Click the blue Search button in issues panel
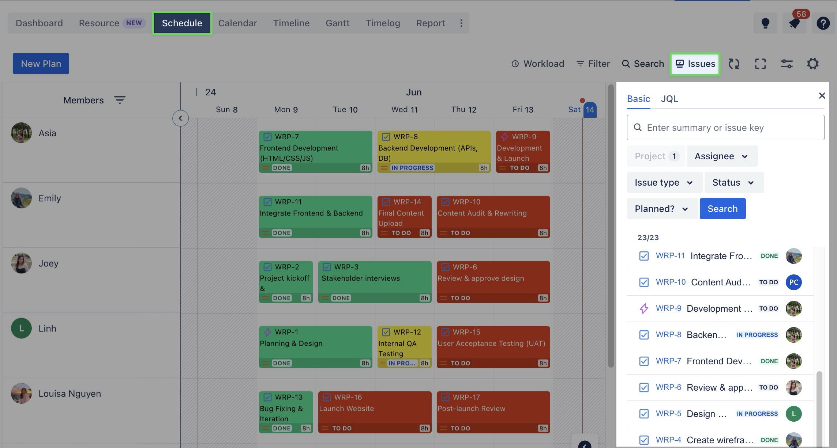 [x=722, y=209]
